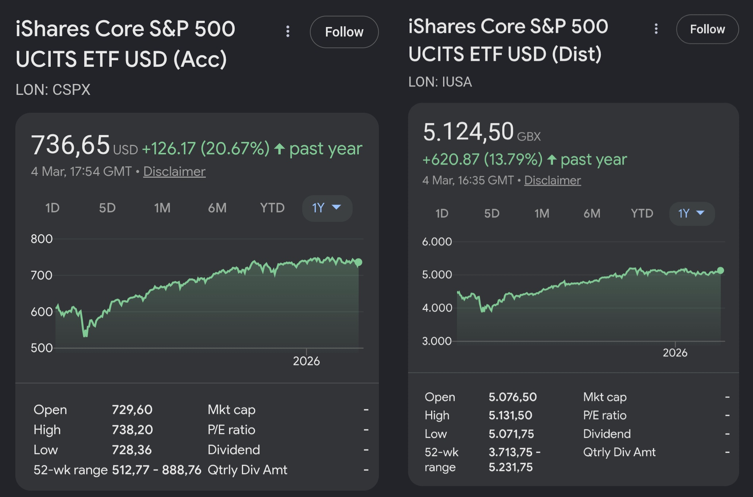Expand the 1Y dropdown on CSPX chart
This screenshot has height=497, width=753.
327,208
